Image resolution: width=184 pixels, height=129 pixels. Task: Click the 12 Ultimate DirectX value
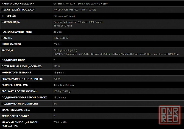(x=60, y=98)
